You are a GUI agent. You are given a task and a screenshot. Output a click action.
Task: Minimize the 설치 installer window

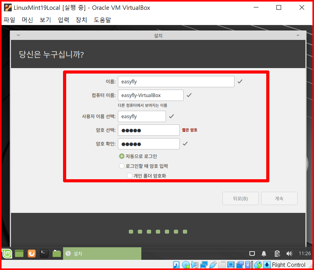click(298, 35)
